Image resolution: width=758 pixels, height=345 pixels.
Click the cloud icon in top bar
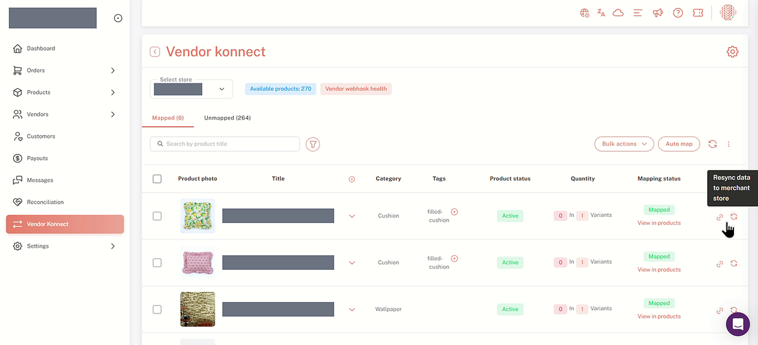618,13
